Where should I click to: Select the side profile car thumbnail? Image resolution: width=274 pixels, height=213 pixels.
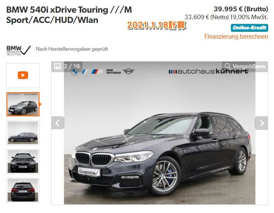[23, 133]
